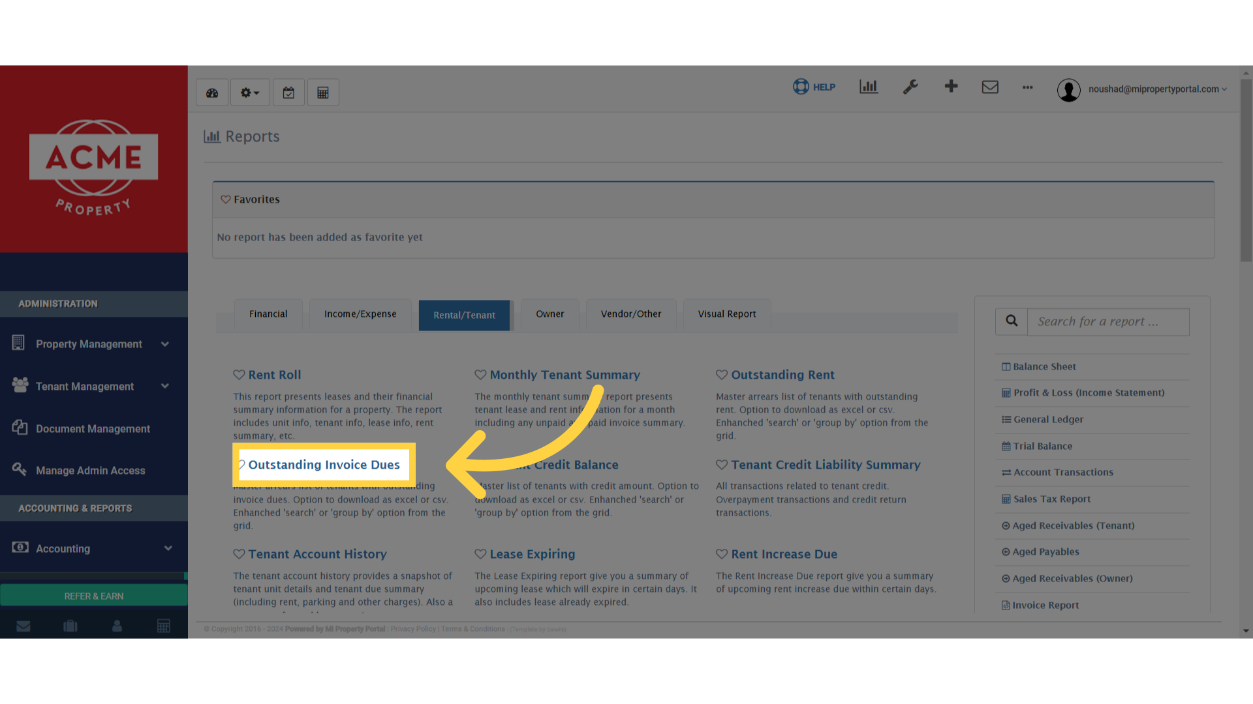Click the wrench tools icon
Viewport: 1253px width, 704px height.
[x=910, y=87]
